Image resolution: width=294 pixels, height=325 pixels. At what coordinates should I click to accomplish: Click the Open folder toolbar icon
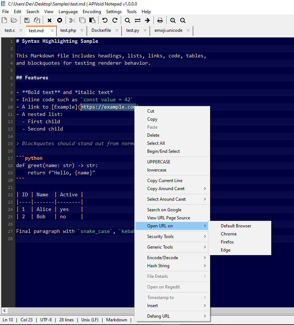[14, 20]
